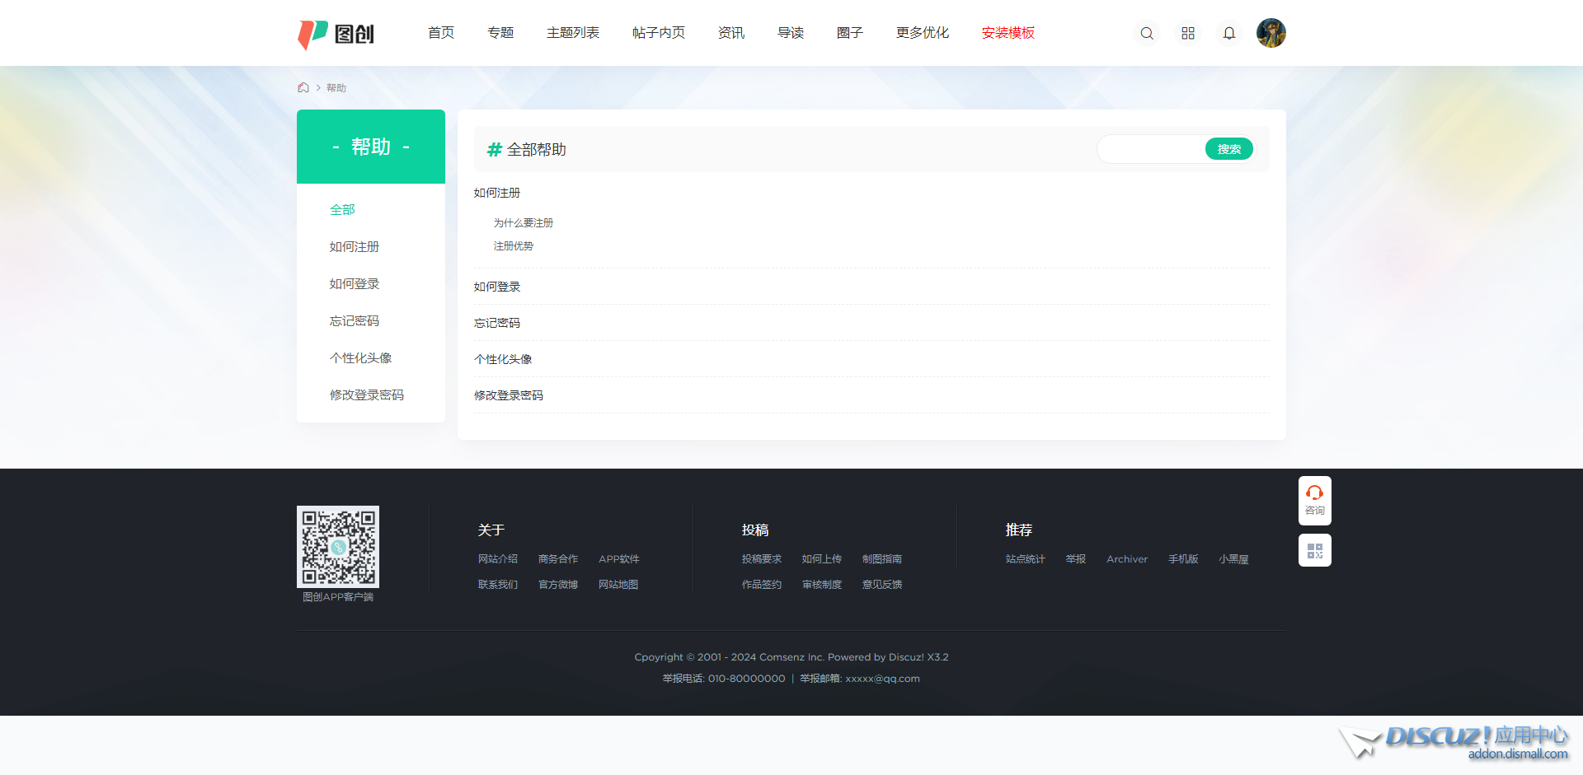Open the 安装模板 navigation item
Screen dimensions: 1583x775
pos(1008,33)
